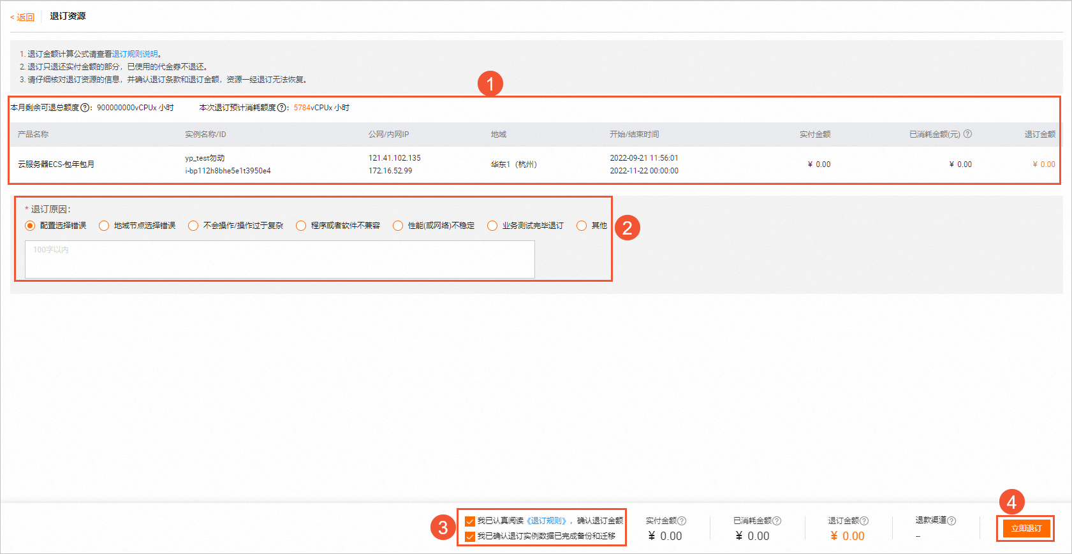Click the 5784vCPUx 小时 consumption value
This screenshot has height=554, width=1072.
click(321, 108)
